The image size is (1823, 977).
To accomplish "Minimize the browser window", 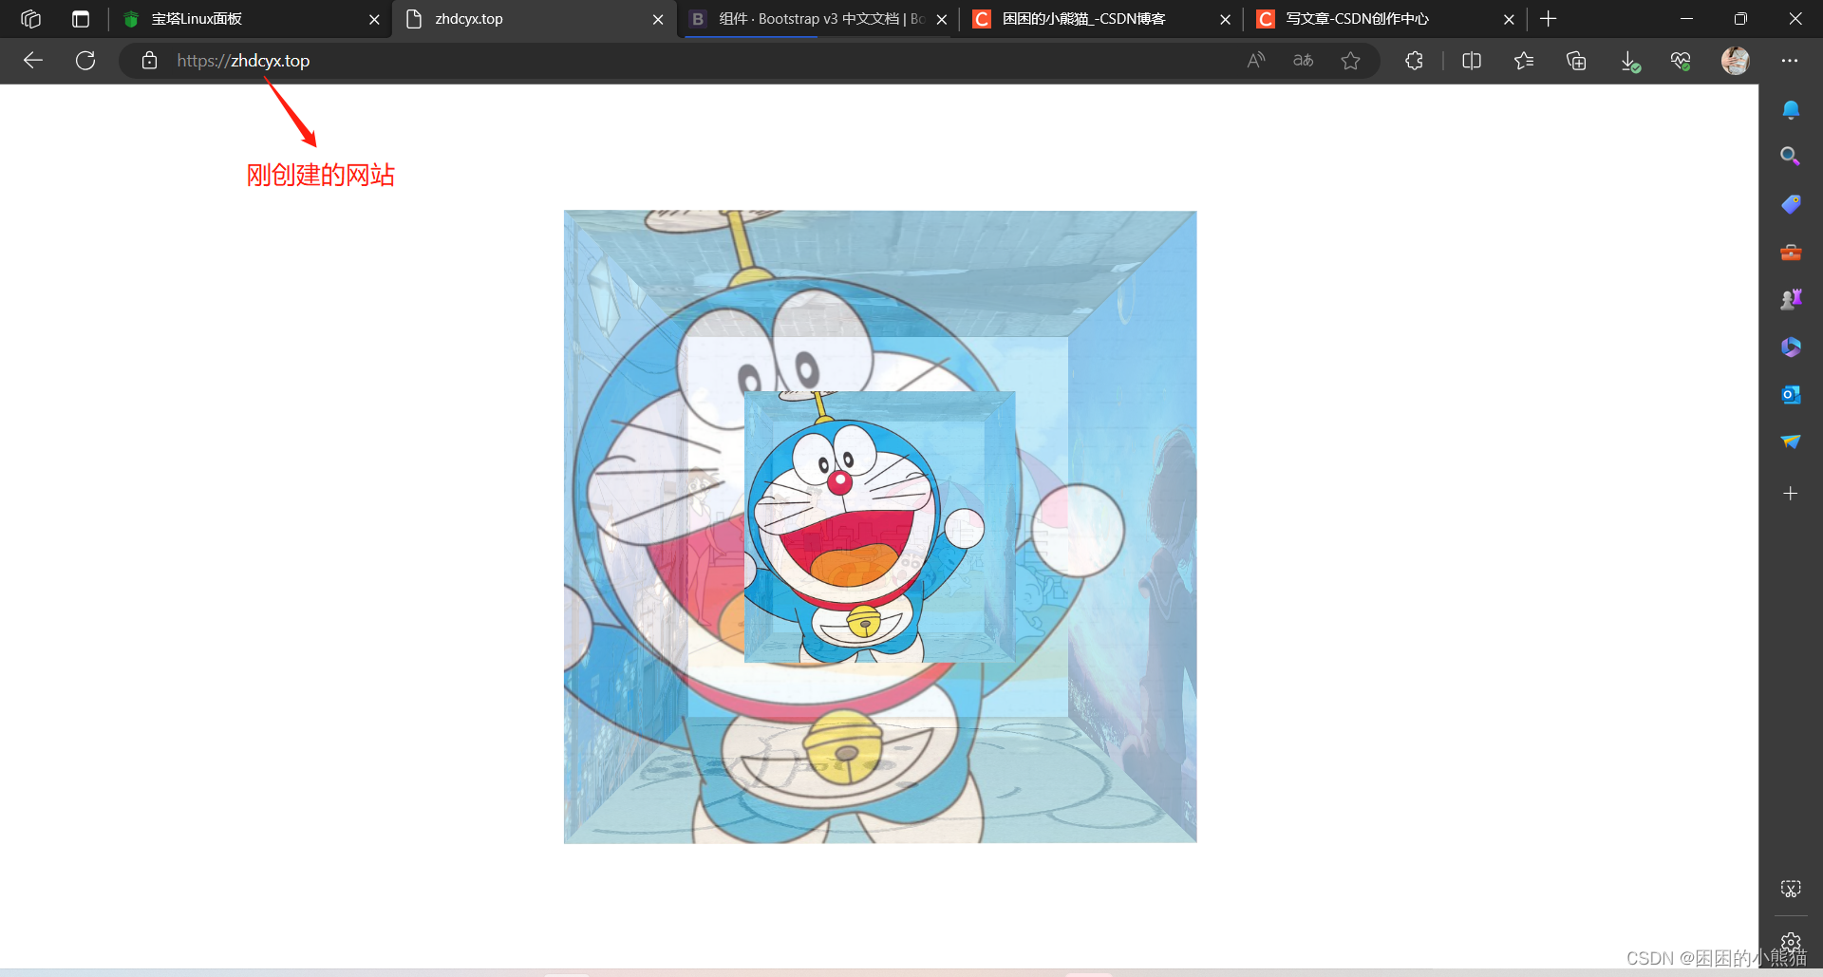I will tap(1686, 19).
